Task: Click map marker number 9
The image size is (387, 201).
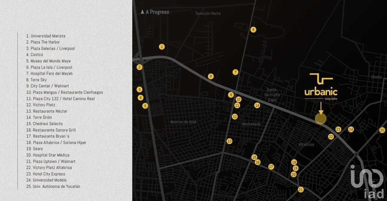Action: 231,95
